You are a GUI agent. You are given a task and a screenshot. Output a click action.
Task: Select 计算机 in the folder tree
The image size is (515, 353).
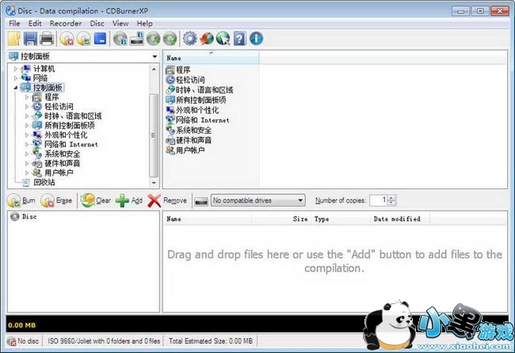[44, 69]
